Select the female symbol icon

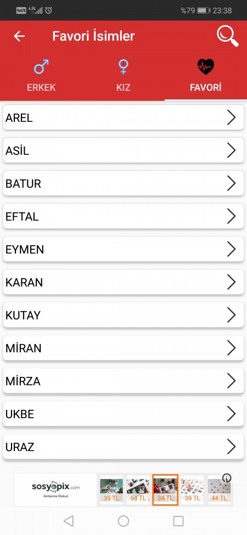[123, 66]
